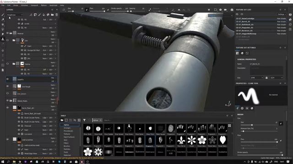Viewport: 293px width, 164px height.
Task: Open the Smart material icon in Layers toolbar
Action: tap(48, 15)
